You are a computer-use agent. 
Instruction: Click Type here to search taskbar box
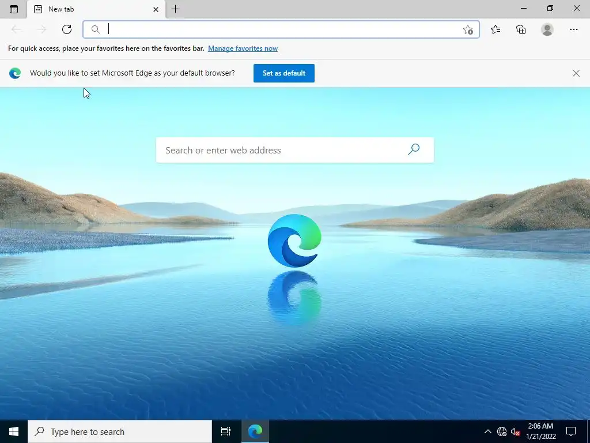[120, 431]
